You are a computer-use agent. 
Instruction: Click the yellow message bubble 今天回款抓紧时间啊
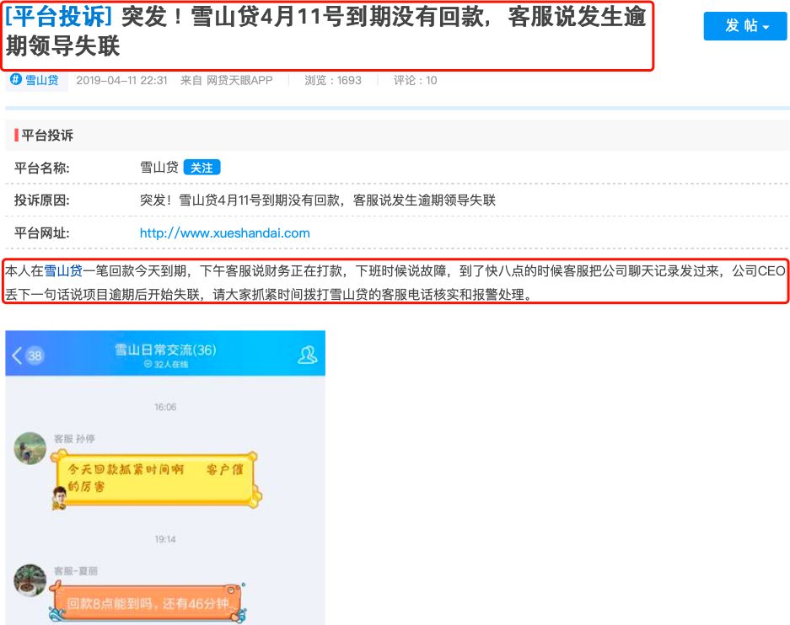pyautogui.click(x=156, y=478)
